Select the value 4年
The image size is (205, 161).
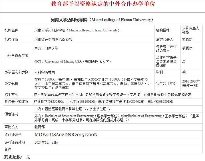click(184, 72)
